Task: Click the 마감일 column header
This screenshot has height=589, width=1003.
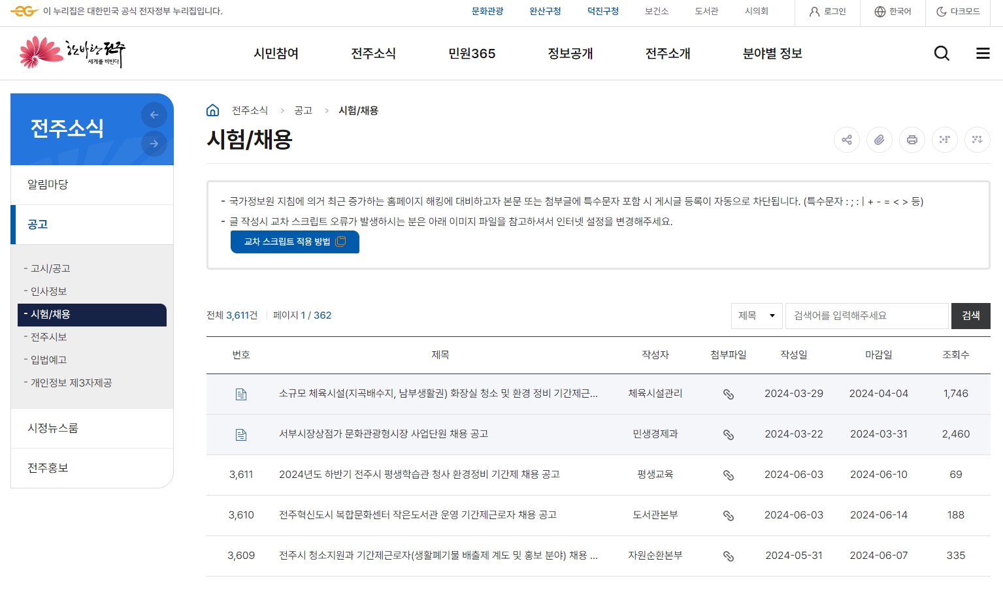Action: click(878, 355)
